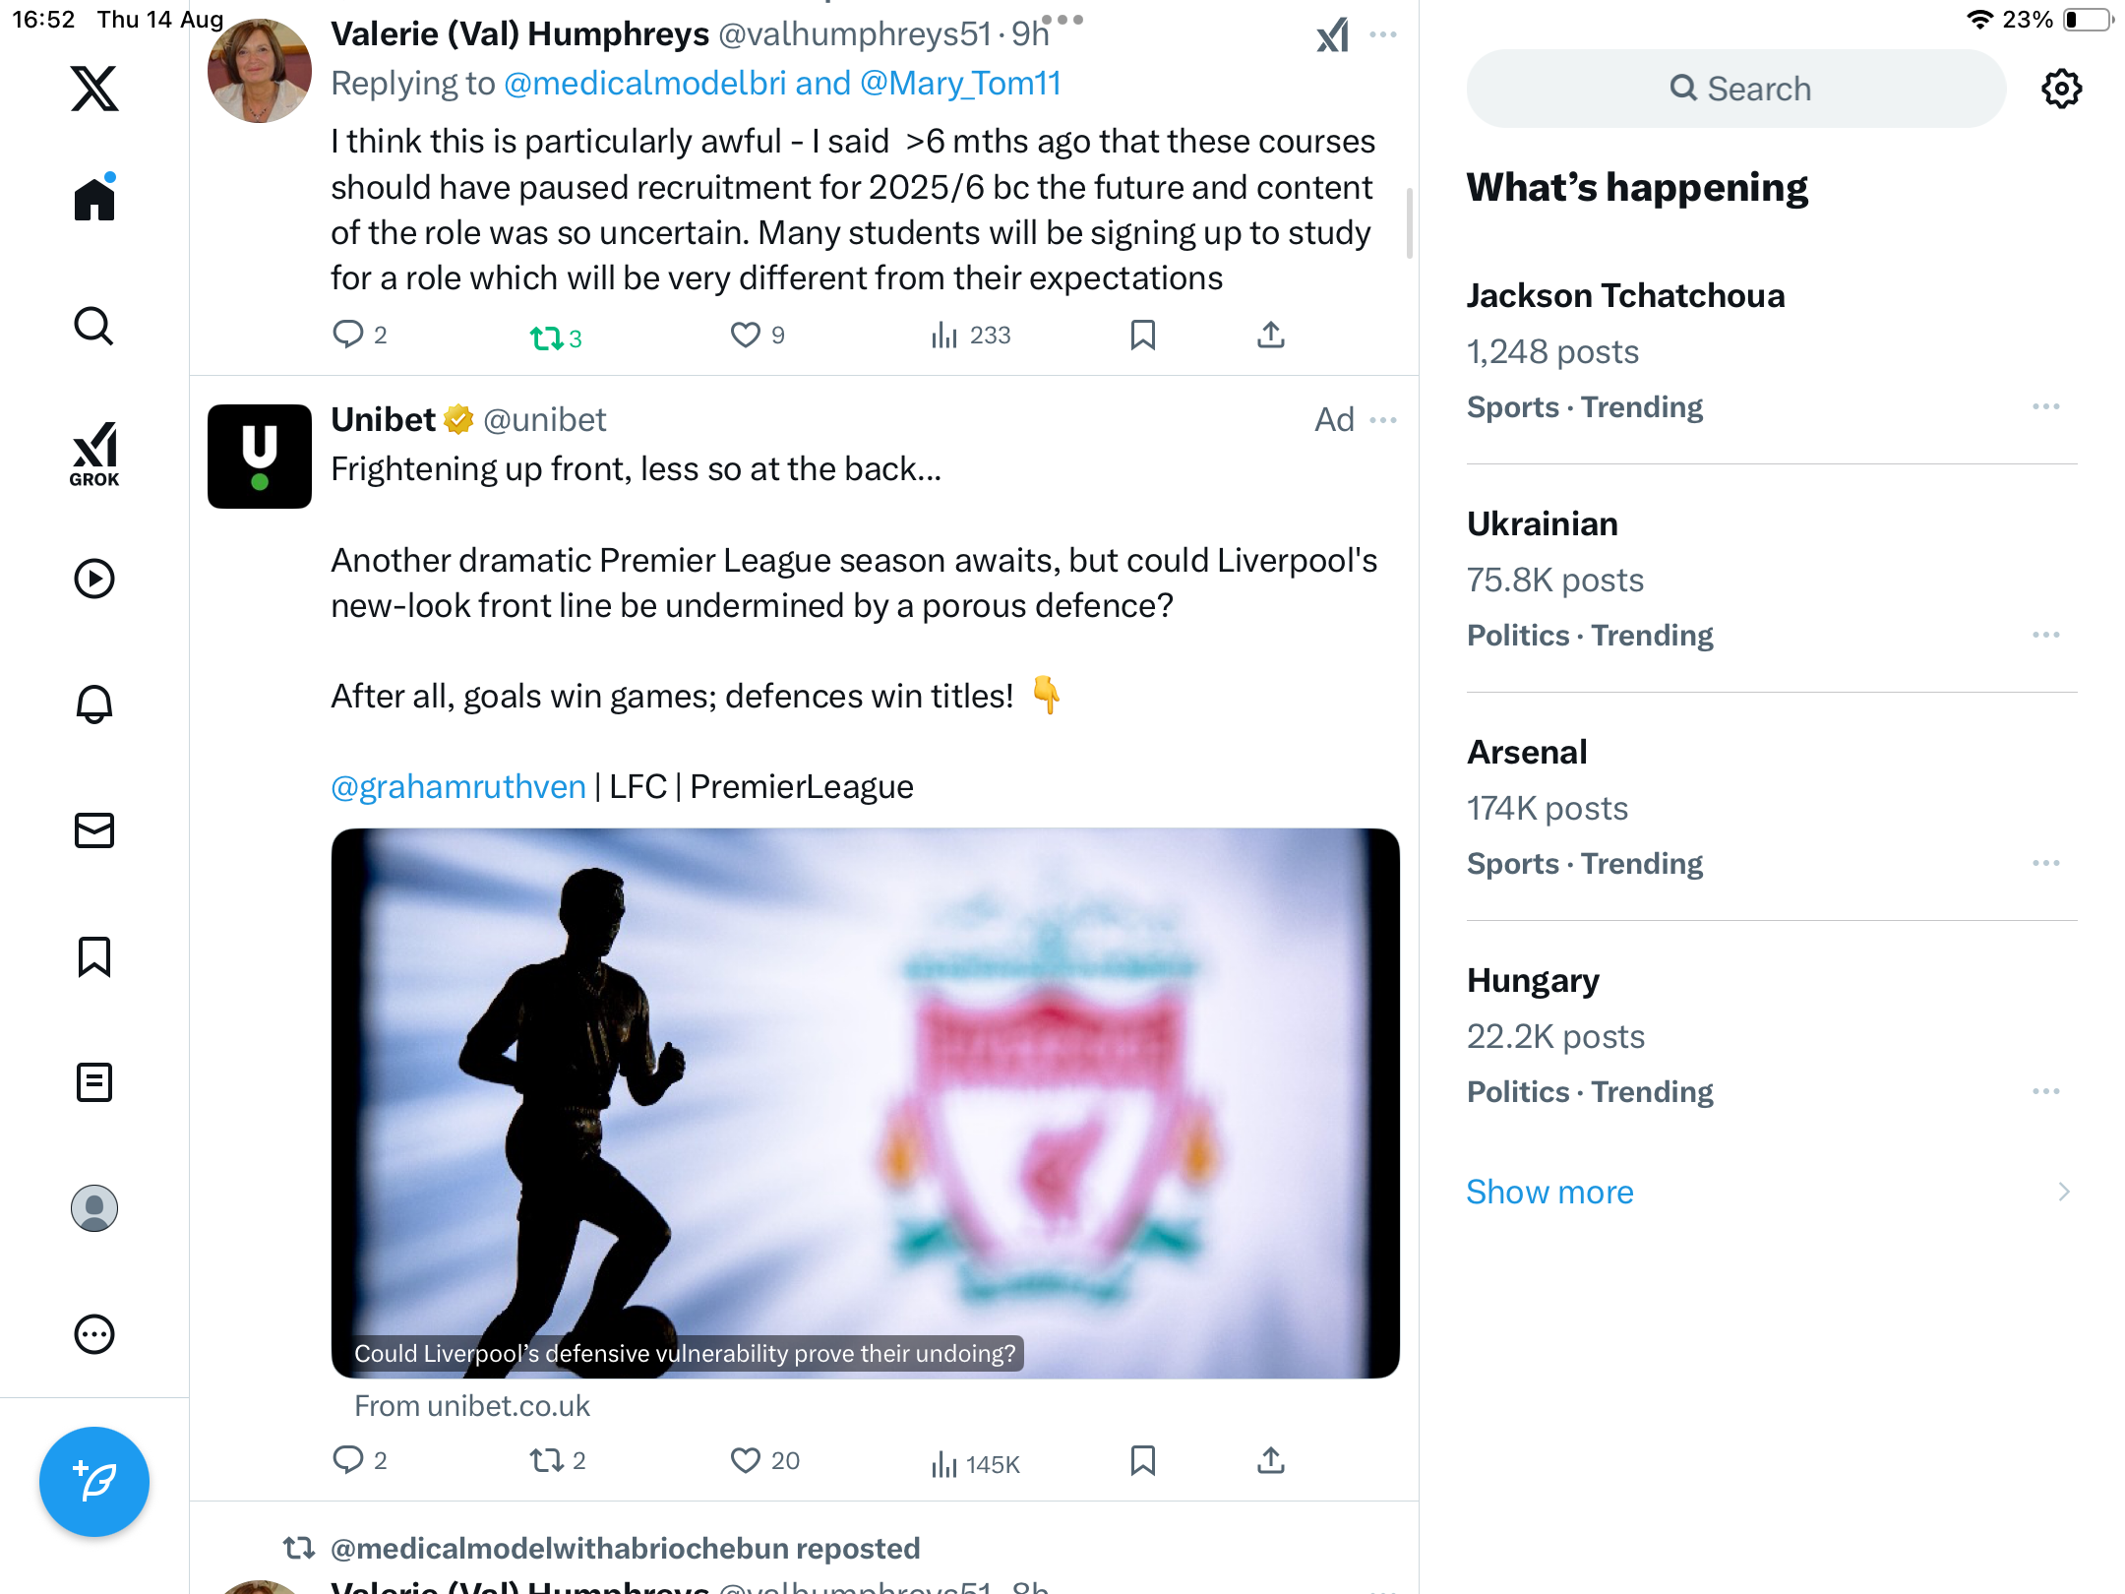Open @grahamruthven mention link
The height and width of the screenshot is (1594, 2125).
[458, 787]
